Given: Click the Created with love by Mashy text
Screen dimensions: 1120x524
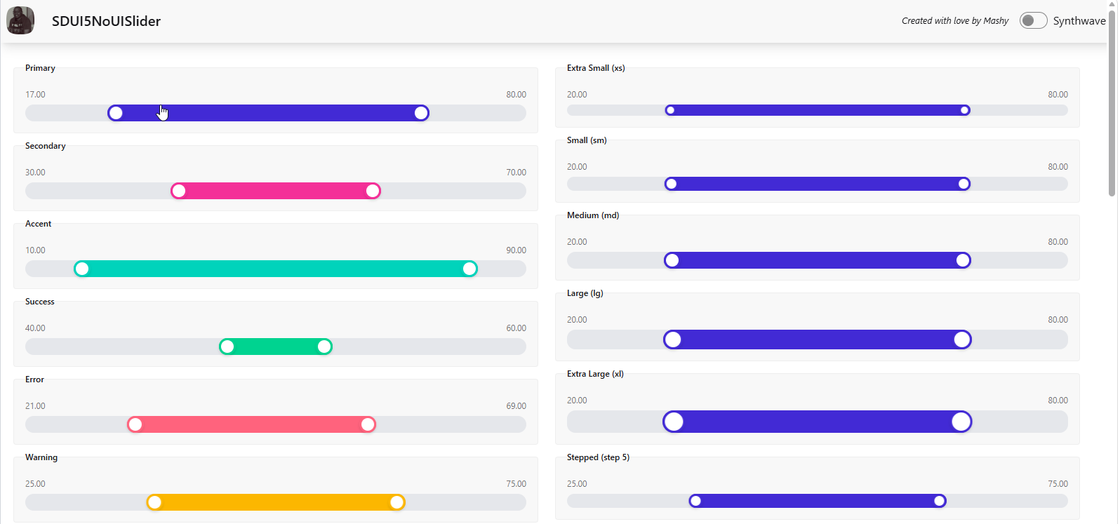Looking at the screenshot, I should click(x=955, y=20).
